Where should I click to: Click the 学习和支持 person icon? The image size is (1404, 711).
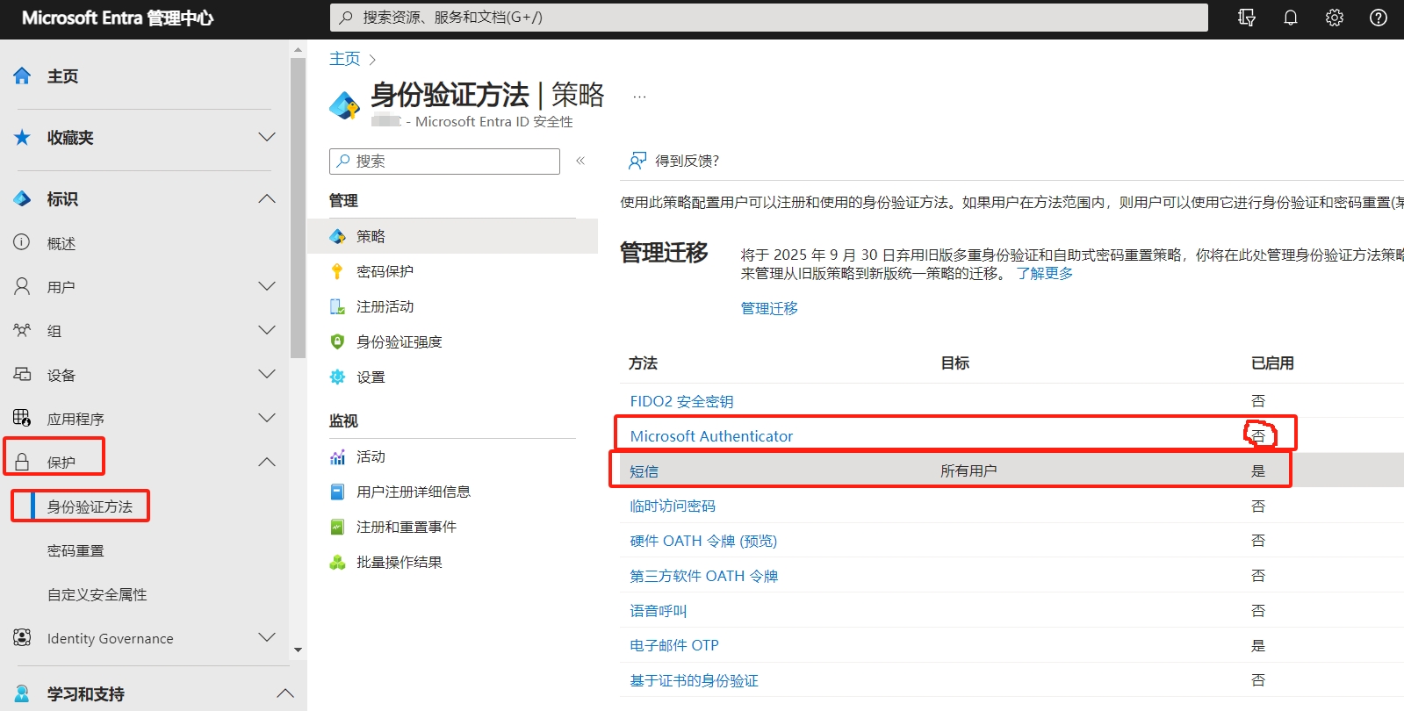pyautogui.click(x=22, y=693)
